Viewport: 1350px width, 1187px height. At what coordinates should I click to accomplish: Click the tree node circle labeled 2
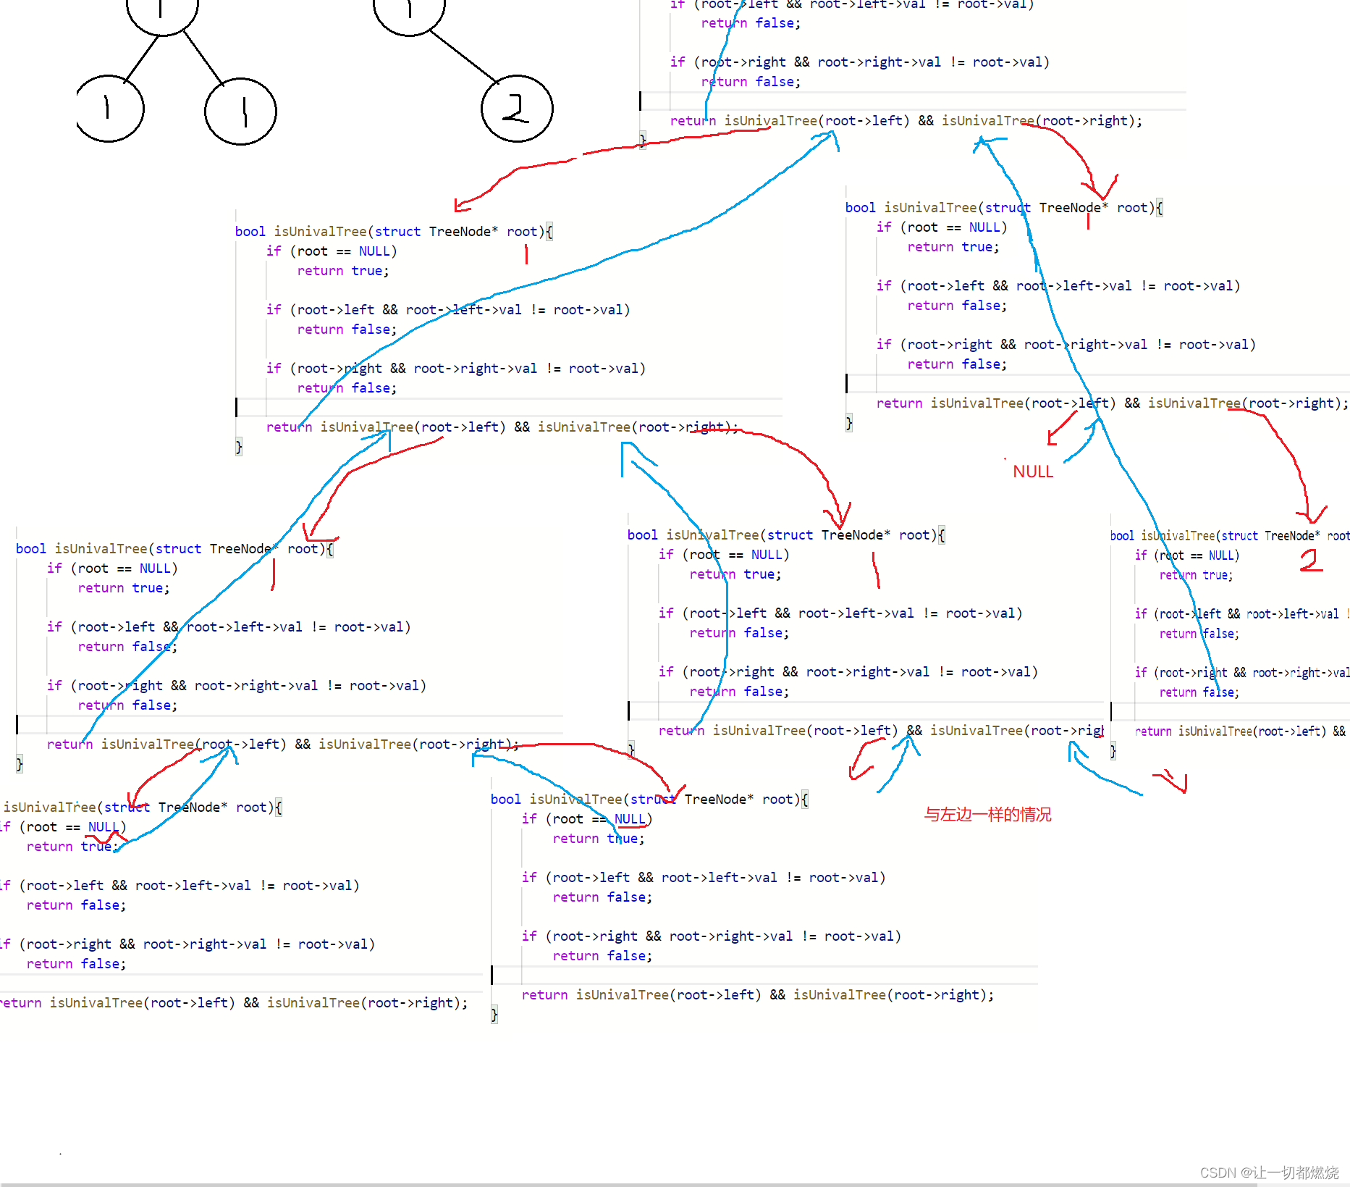517,109
